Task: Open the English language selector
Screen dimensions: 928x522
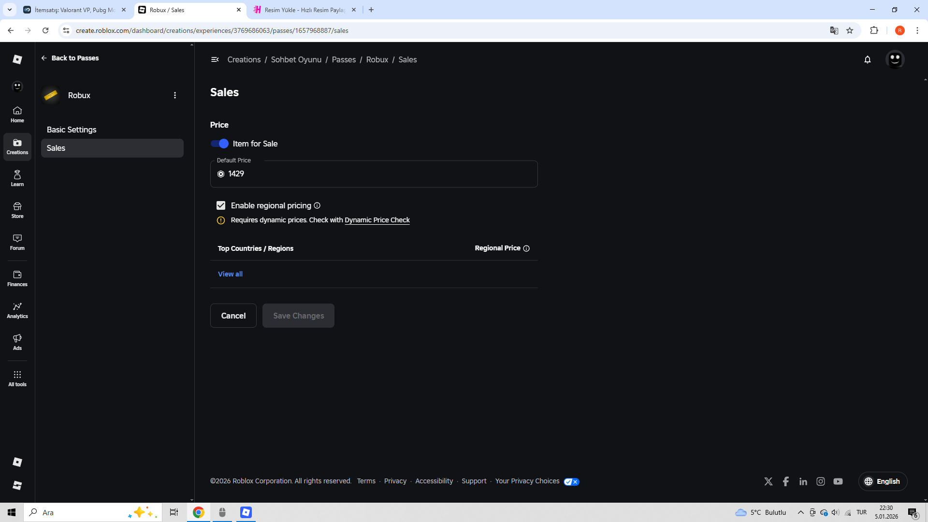Action: pyautogui.click(x=883, y=481)
